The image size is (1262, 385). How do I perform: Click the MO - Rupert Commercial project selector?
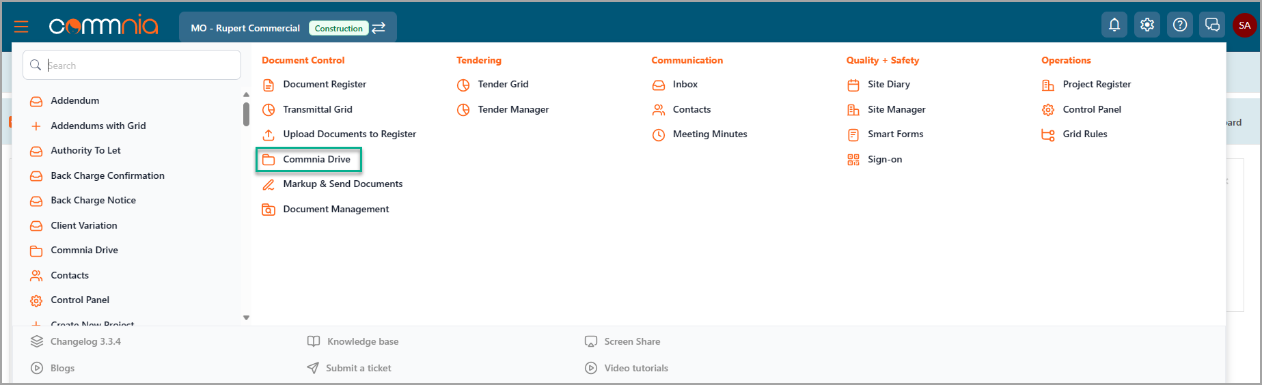pos(288,27)
